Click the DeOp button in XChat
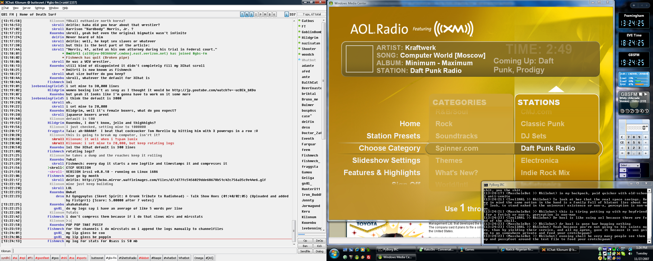 point(319,241)
